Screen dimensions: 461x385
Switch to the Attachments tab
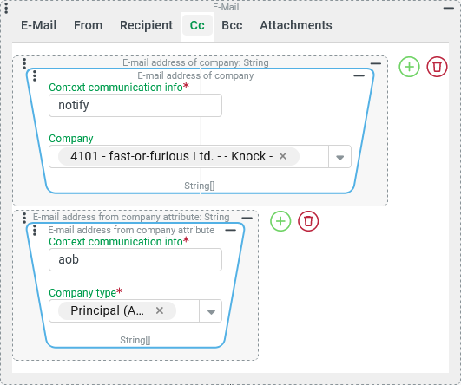click(x=296, y=25)
